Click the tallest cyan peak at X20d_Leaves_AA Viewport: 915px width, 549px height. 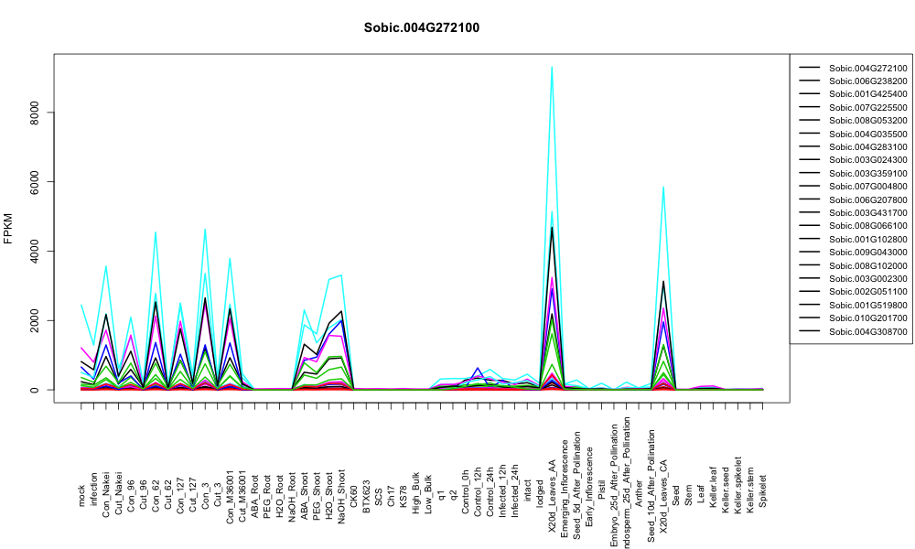coord(552,67)
